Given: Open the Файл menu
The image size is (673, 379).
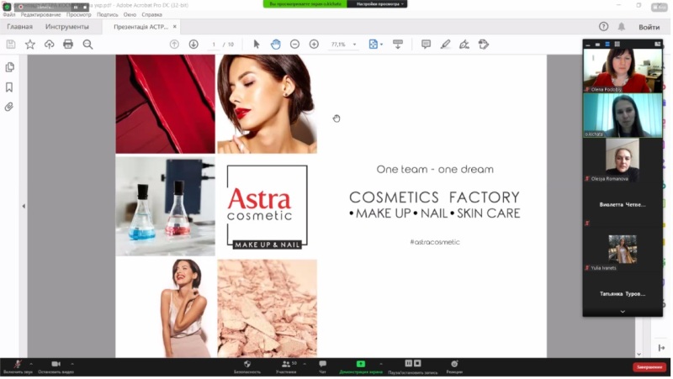Looking at the screenshot, I should click(x=9, y=14).
